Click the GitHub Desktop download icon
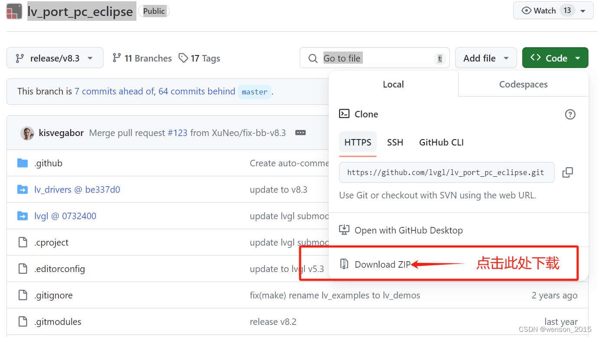The width and height of the screenshot is (598, 337). 344,230
